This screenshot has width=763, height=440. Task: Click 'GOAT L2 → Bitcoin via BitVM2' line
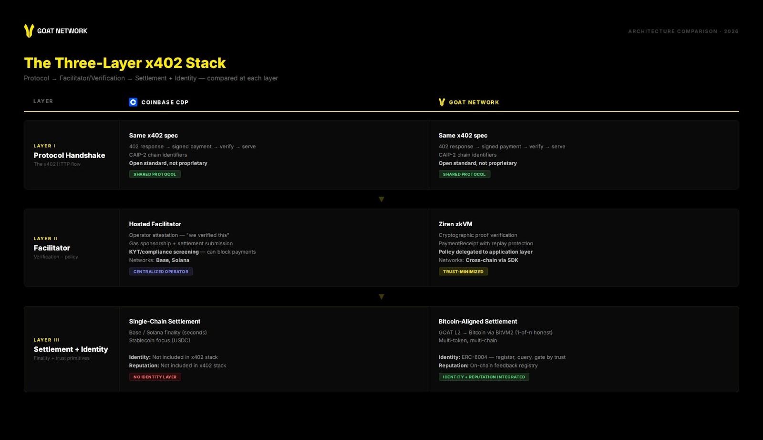pos(495,333)
